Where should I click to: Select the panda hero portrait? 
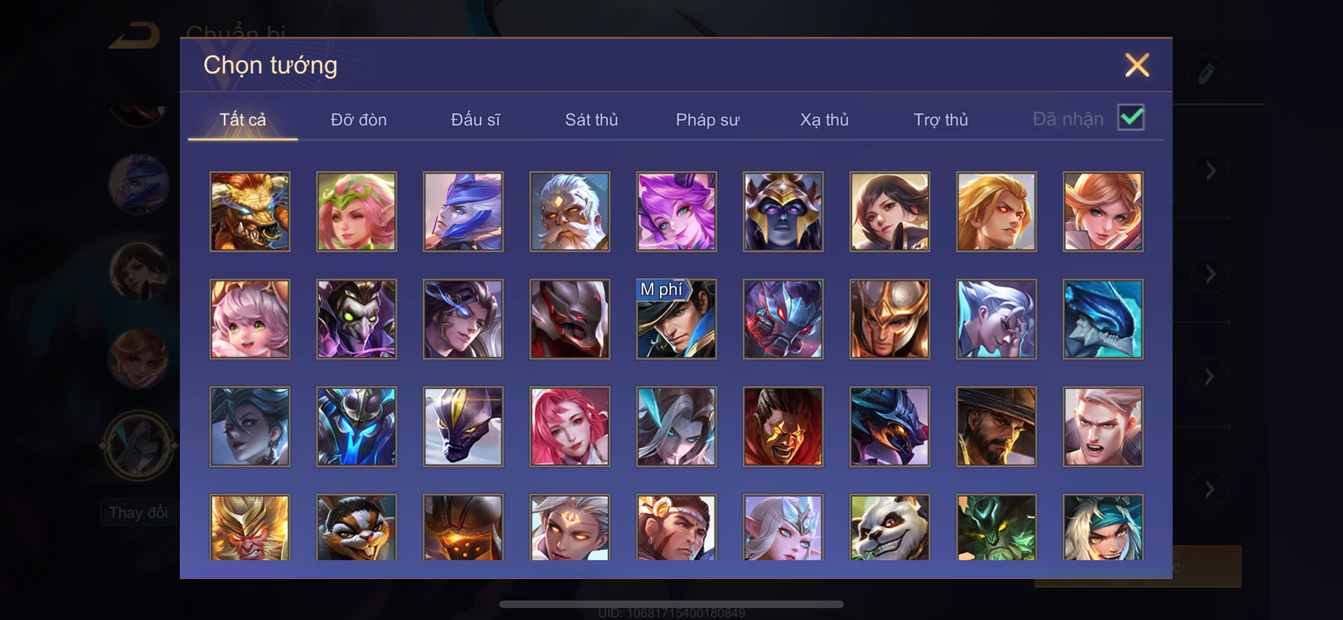[889, 527]
